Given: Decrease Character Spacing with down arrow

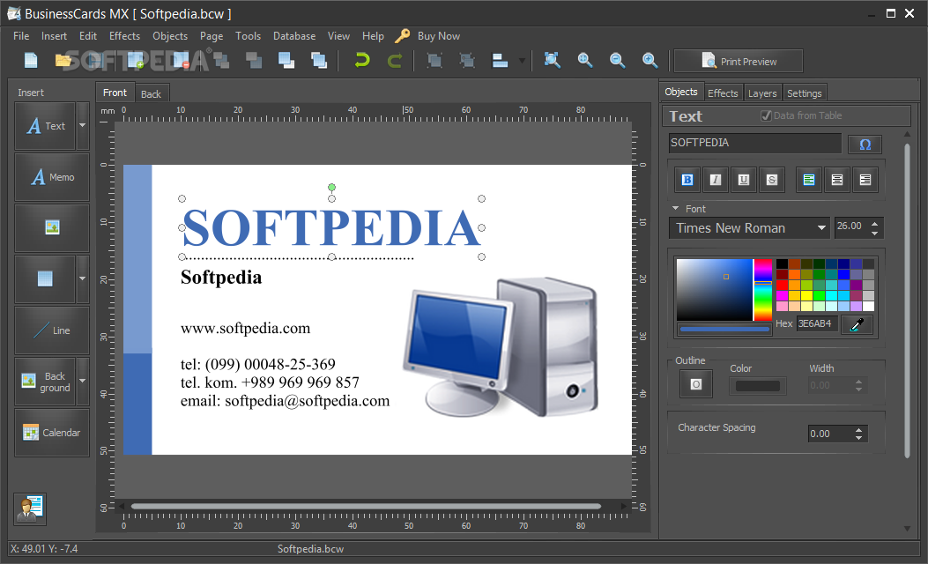Looking at the screenshot, I should click(858, 438).
